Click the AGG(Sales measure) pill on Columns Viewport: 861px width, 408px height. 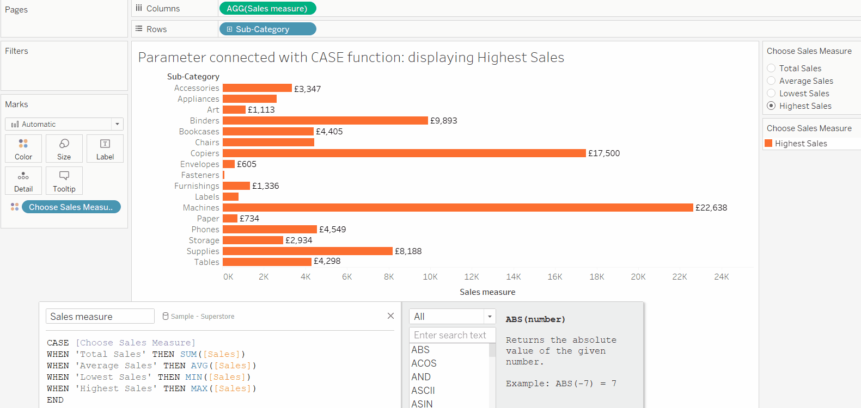click(267, 9)
